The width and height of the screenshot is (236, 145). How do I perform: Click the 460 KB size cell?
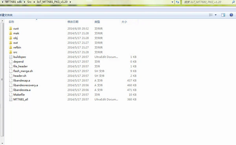coord(132,85)
